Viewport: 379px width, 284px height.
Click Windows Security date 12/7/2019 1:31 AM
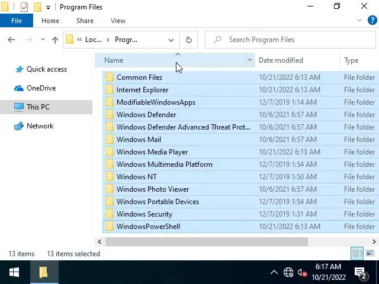pyautogui.click(x=288, y=214)
